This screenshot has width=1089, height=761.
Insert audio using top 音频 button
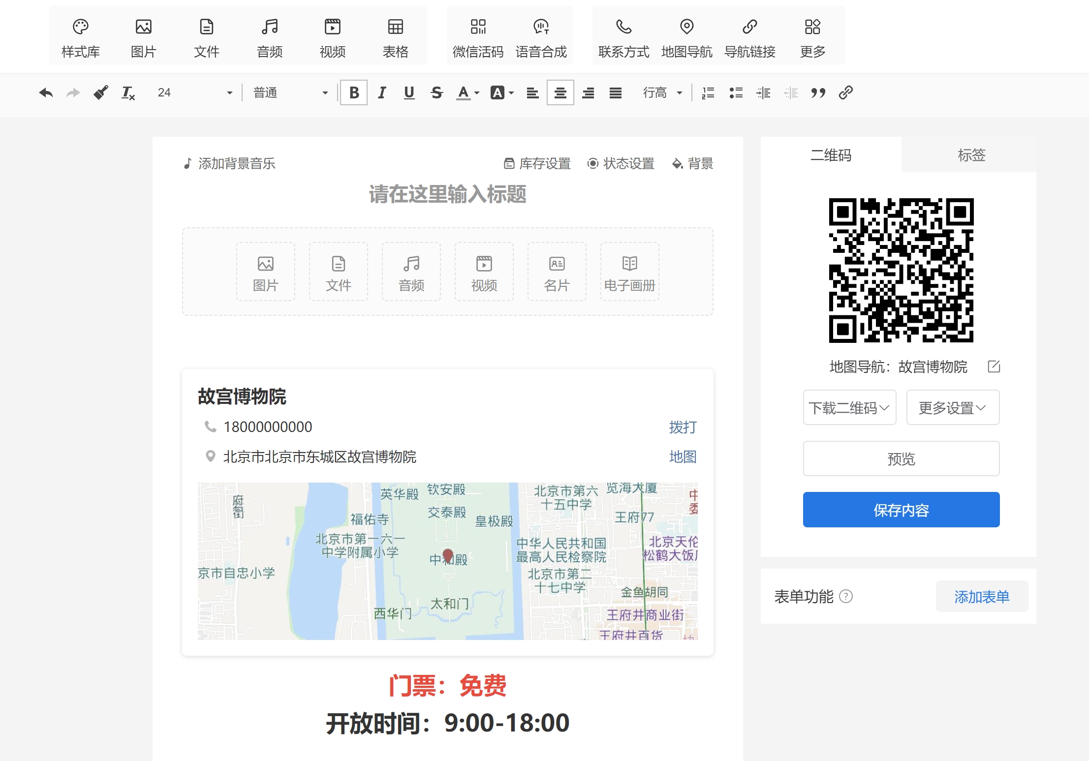[x=270, y=38]
